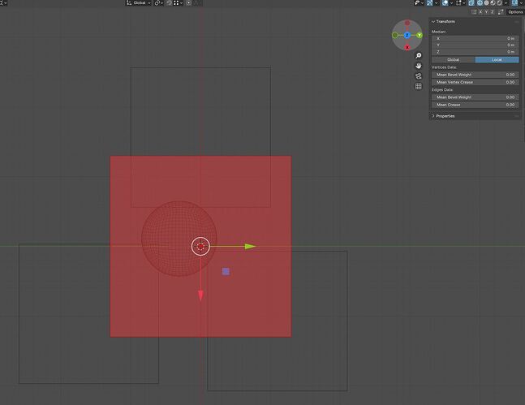
Task: Click the Zoom view magnifier icon
Action: coord(419,56)
